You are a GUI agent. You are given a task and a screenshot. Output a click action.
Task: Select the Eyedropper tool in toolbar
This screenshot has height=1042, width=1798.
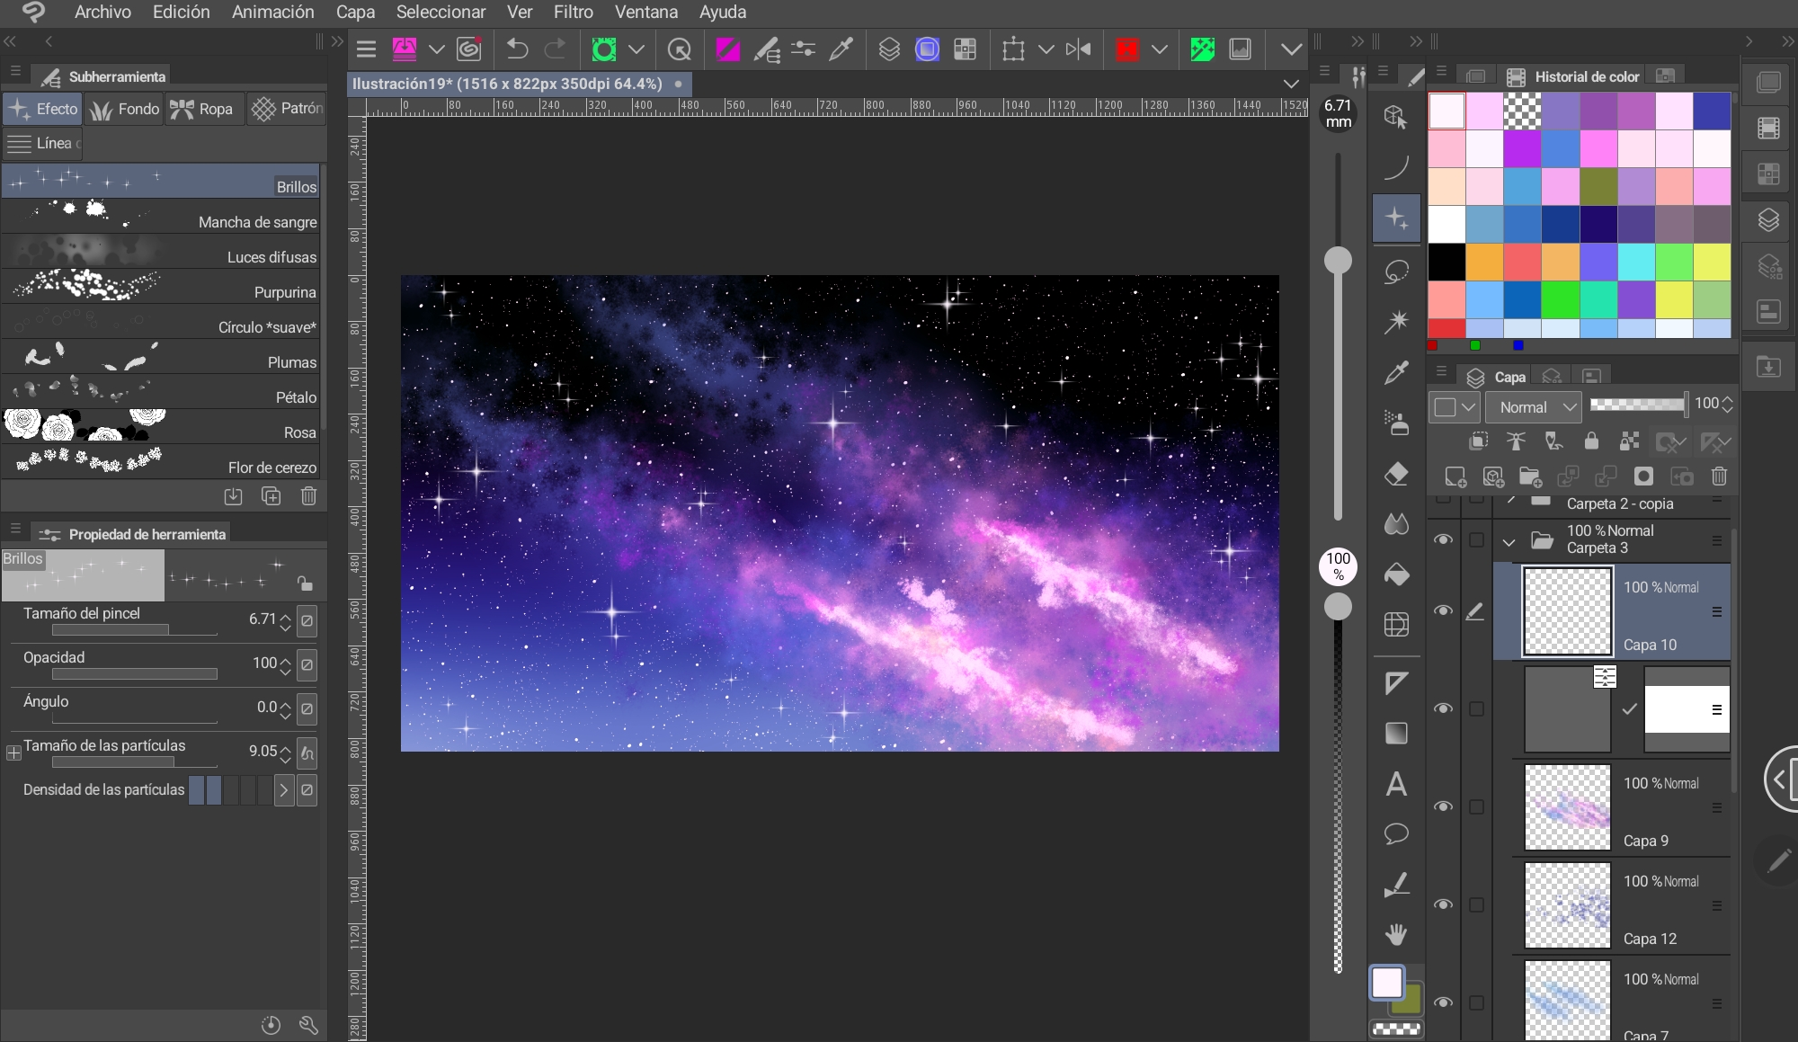point(1396,372)
